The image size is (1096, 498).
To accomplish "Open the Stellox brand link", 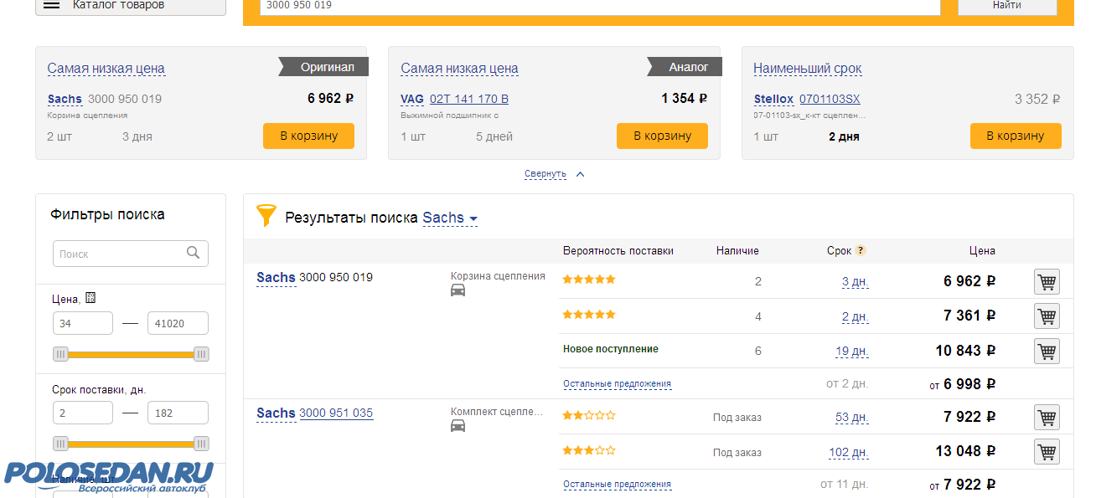I will click(773, 99).
